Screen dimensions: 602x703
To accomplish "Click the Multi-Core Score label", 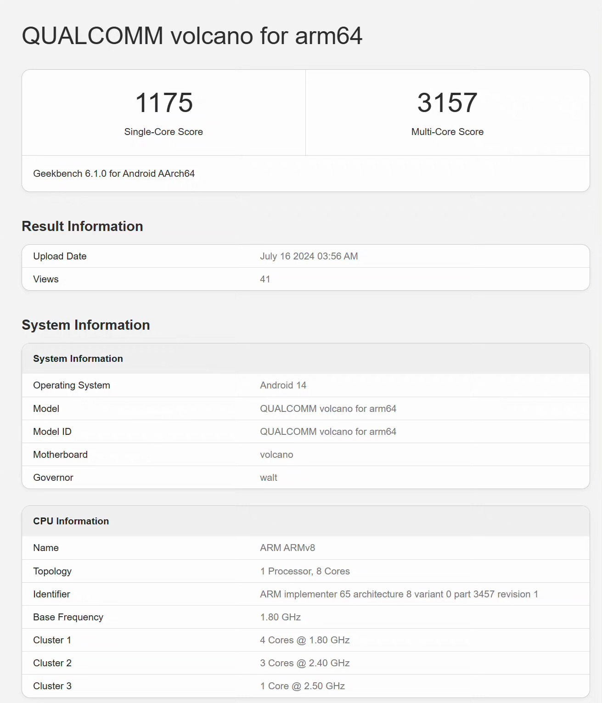I will (447, 132).
